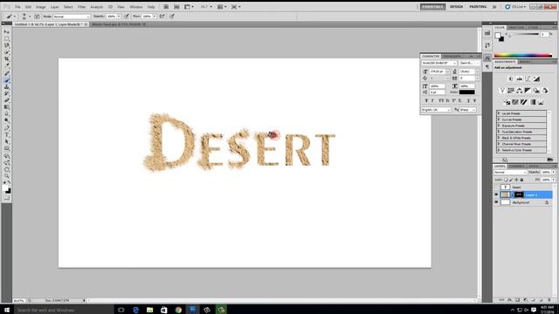Add a Black & White adjustment
559x314 pixels.
tap(528, 91)
